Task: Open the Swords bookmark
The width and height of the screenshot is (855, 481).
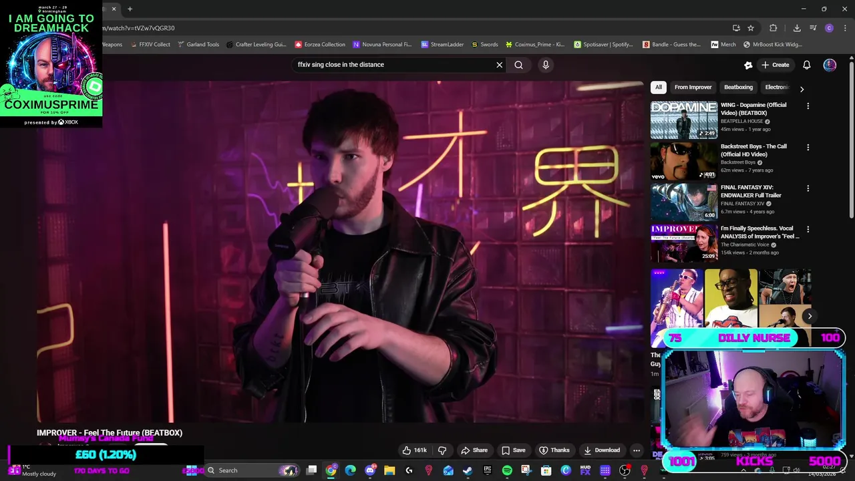Action: 484,45
